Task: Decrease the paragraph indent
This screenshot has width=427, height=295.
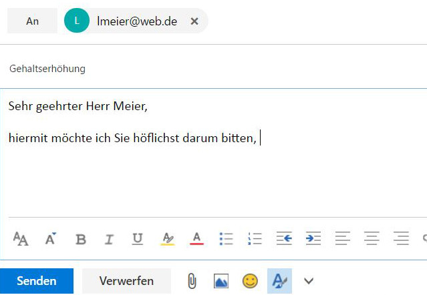Action: [284, 238]
